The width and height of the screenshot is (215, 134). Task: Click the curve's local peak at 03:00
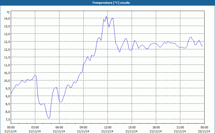tap(35, 75)
